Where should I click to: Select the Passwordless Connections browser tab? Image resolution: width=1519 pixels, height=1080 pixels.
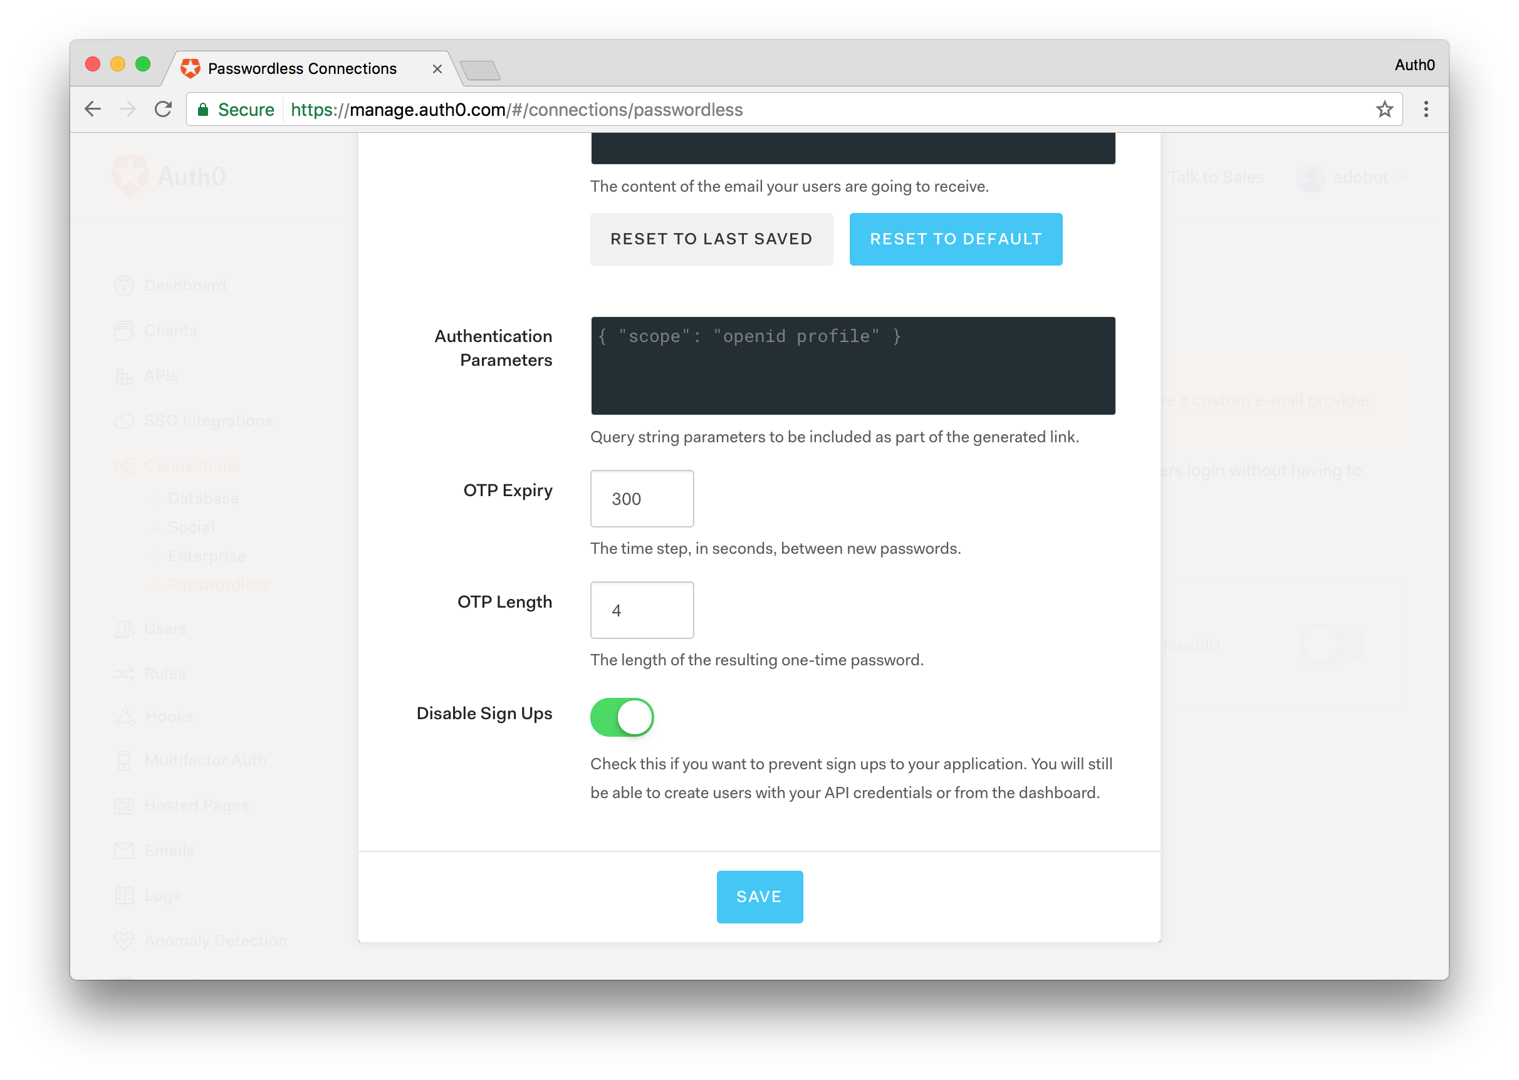coord(303,68)
